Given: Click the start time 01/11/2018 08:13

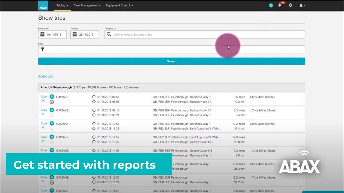Looking at the screenshot, I should [x=108, y=110].
